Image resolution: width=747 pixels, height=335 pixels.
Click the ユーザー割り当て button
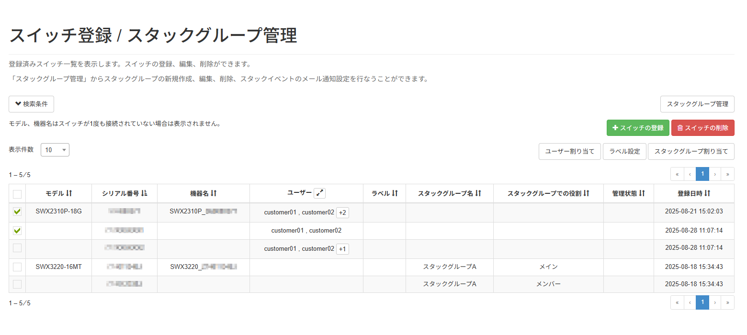(x=569, y=151)
